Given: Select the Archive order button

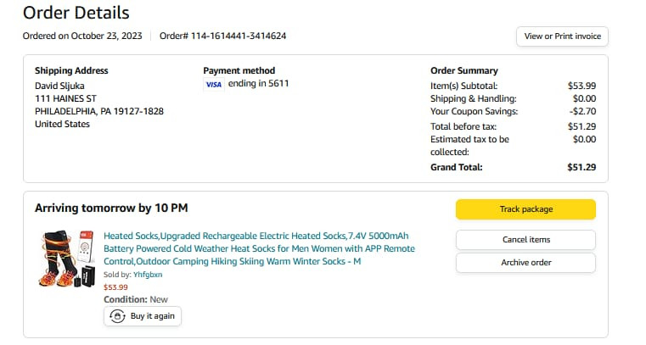Looking at the screenshot, I should 525,263.
